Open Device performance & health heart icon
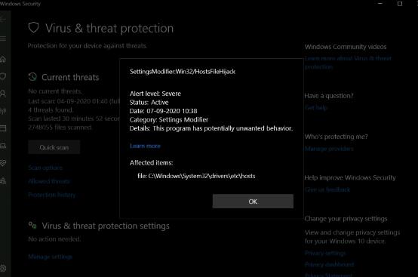This screenshot has width=418, height=277. tap(3, 163)
